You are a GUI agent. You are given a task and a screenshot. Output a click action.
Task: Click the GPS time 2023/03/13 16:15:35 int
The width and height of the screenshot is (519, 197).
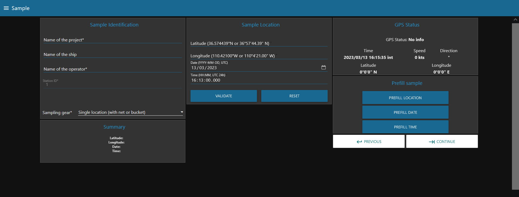tap(368, 57)
